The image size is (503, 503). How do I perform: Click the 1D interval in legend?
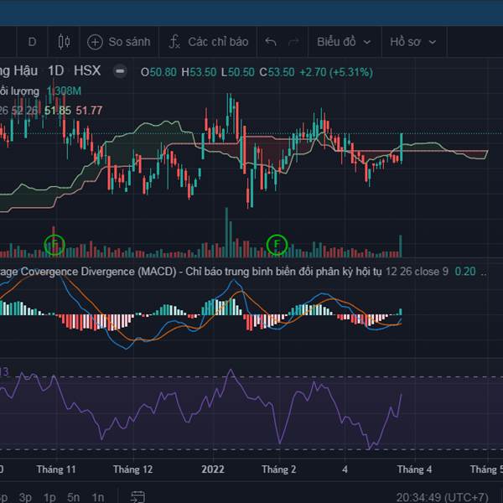click(x=56, y=70)
